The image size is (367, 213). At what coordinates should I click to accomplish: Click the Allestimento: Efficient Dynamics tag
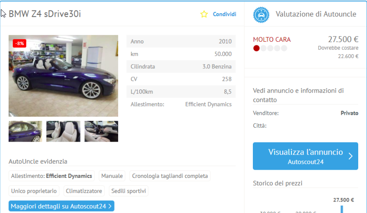click(51, 176)
